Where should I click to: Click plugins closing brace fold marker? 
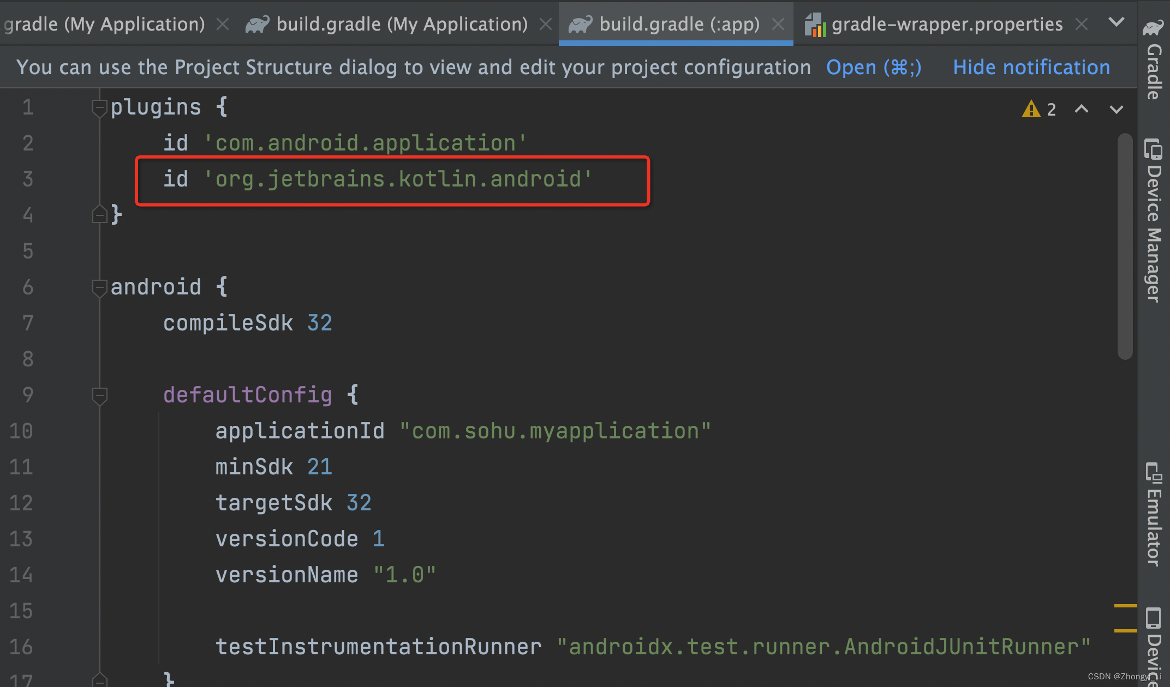click(x=99, y=215)
